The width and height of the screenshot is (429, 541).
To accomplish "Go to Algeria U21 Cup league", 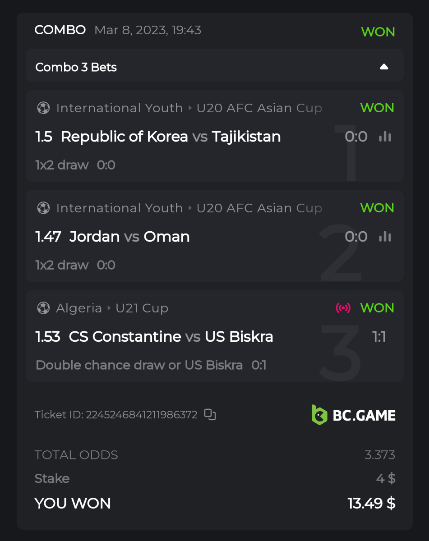I will [x=142, y=308].
